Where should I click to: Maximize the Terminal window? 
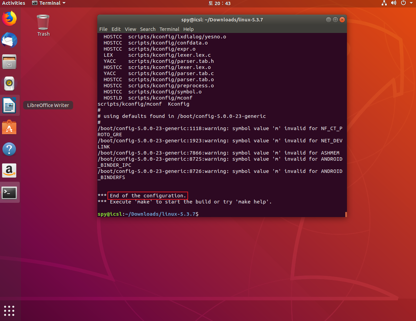[x=335, y=19]
